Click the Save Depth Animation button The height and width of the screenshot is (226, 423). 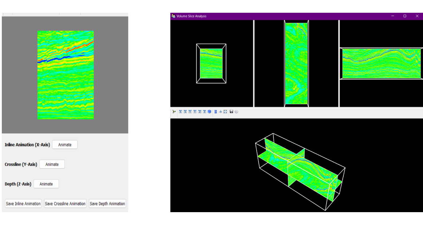(107, 204)
